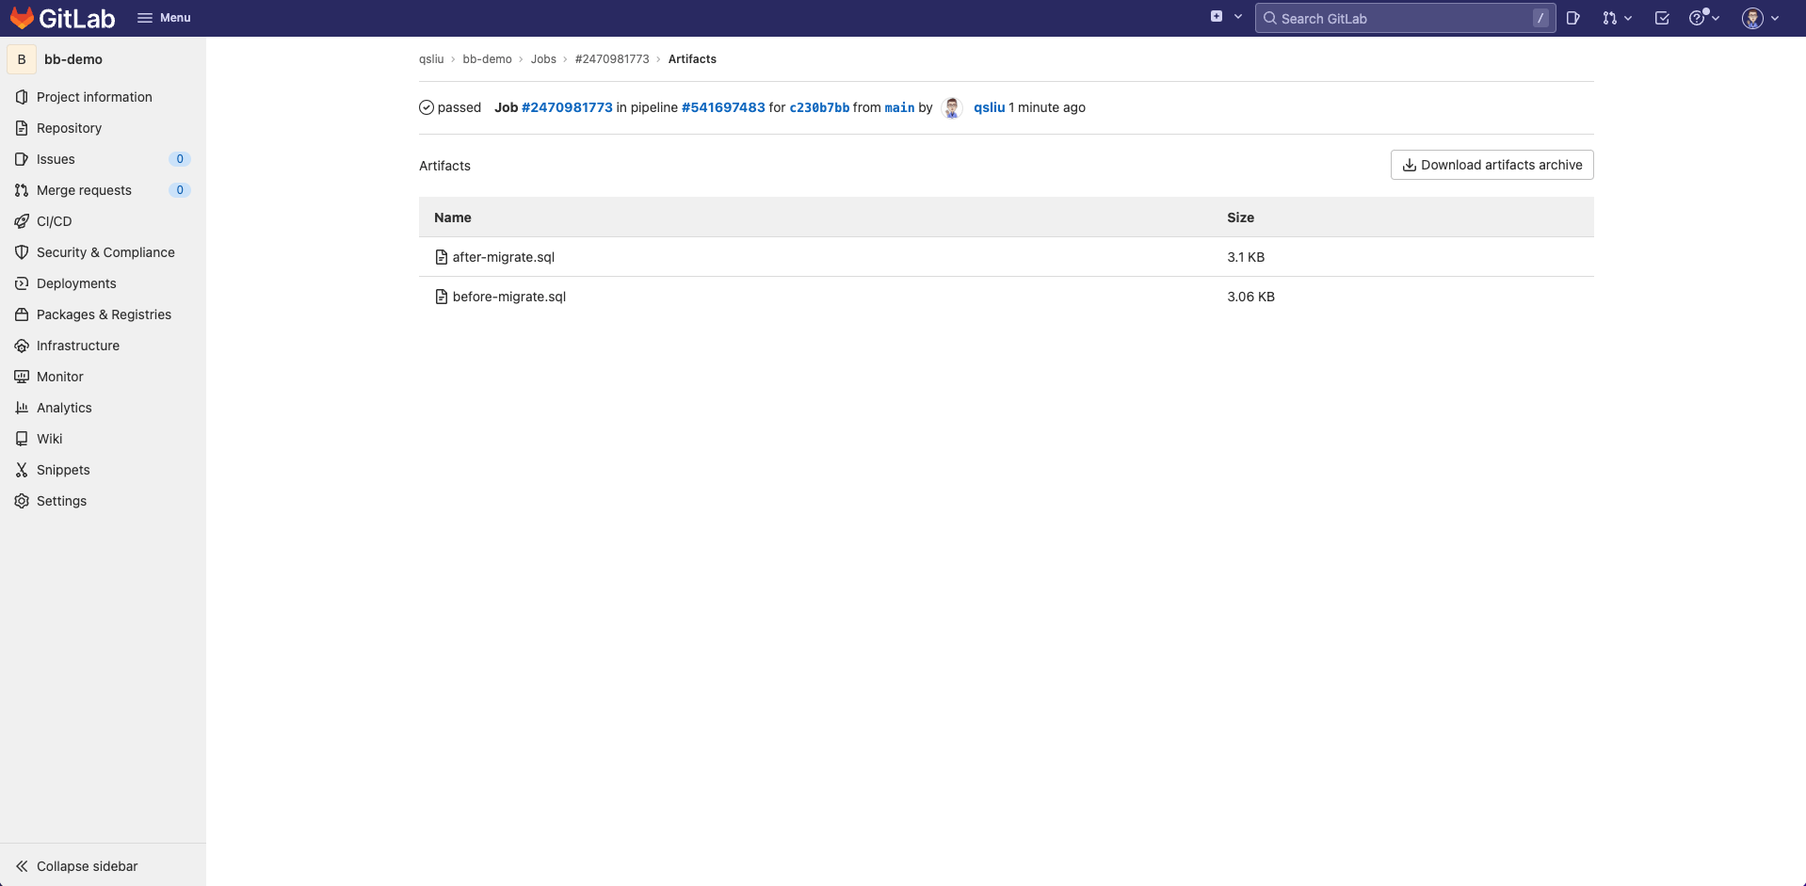
Task: Click the create new plus icon
Action: click(x=1217, y=17)
